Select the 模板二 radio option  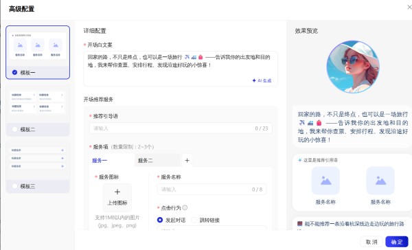point(14,129)
